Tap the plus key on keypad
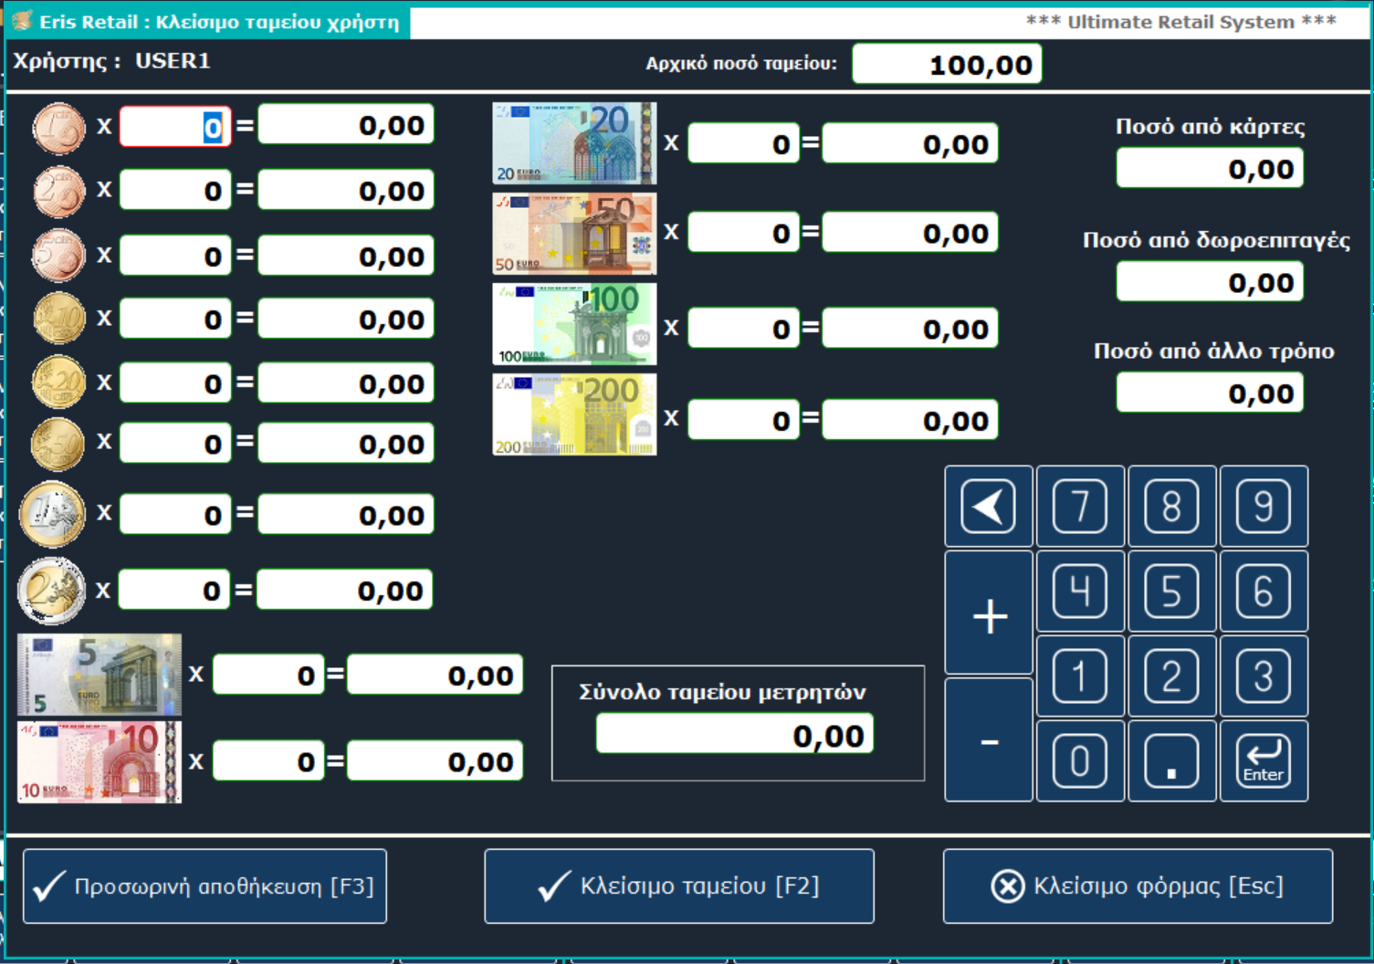The width and height of the screenshot is (1374, 964). (x=989, y=613)
